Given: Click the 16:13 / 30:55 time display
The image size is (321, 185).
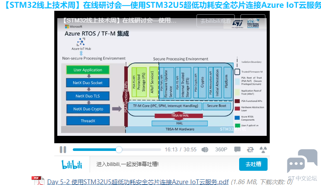Looking at the screenshot, I should (x=181, y=150).
